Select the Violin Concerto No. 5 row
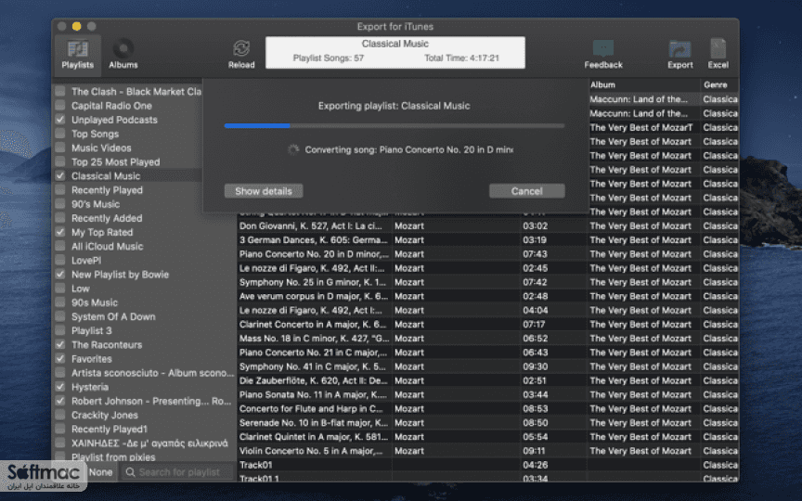This screenshot has width=802, height=501. 488,451
